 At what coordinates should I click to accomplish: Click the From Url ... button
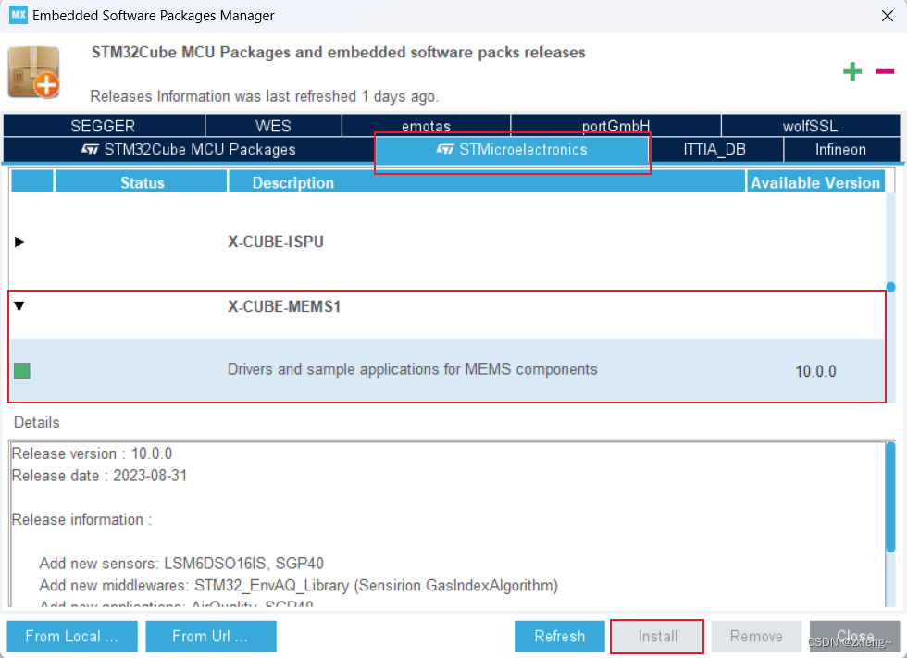(211, 636)
